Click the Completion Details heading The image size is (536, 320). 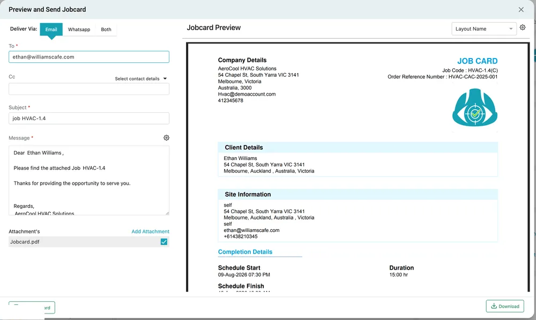point(245,252)
